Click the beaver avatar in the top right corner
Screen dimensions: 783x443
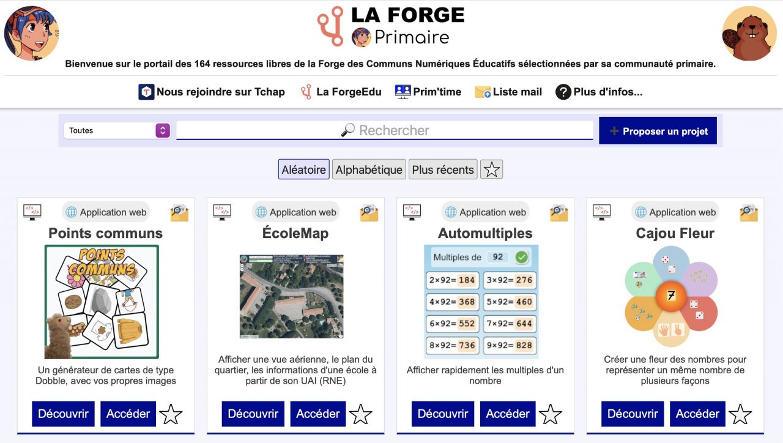(748, 31)
